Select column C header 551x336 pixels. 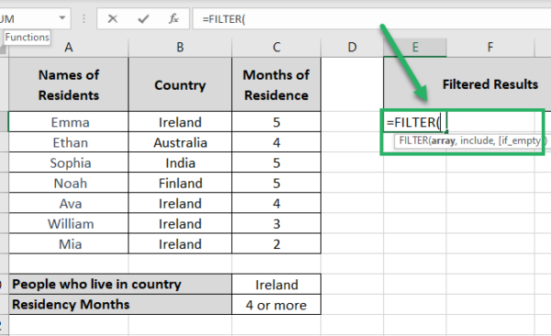[276, 47]
